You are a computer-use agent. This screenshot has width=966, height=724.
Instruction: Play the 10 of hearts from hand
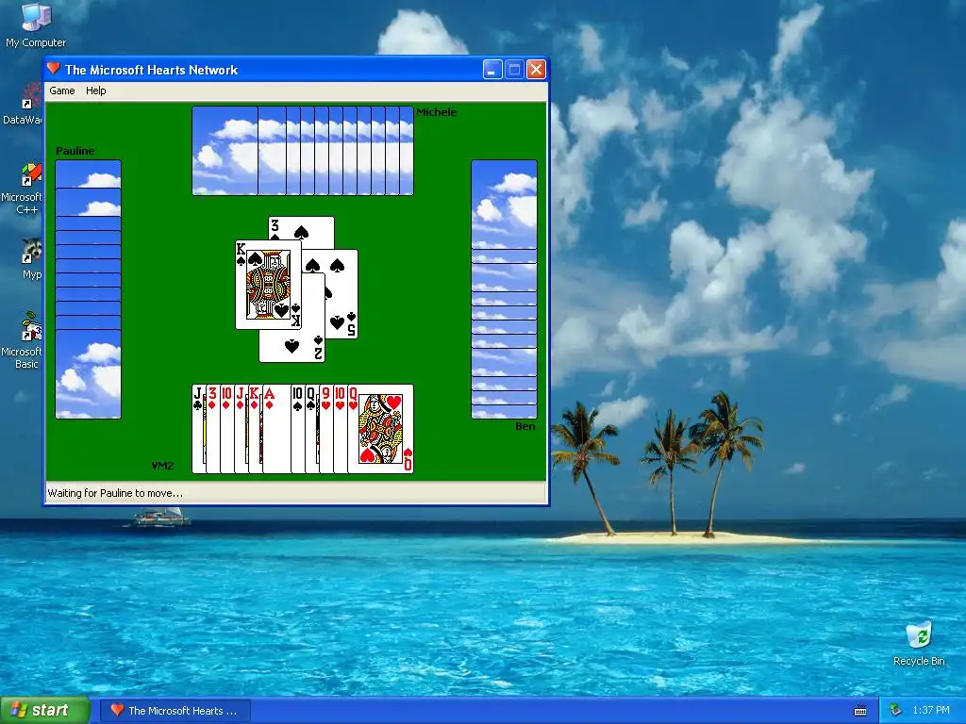click(340, 429)
